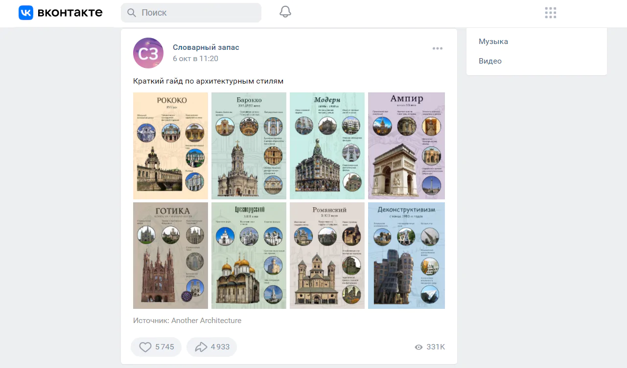
Task: Expand the post options ellipsis menu
Action: 437,48
